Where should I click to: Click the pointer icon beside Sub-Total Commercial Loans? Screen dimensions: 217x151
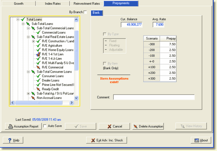coord(33,28)
